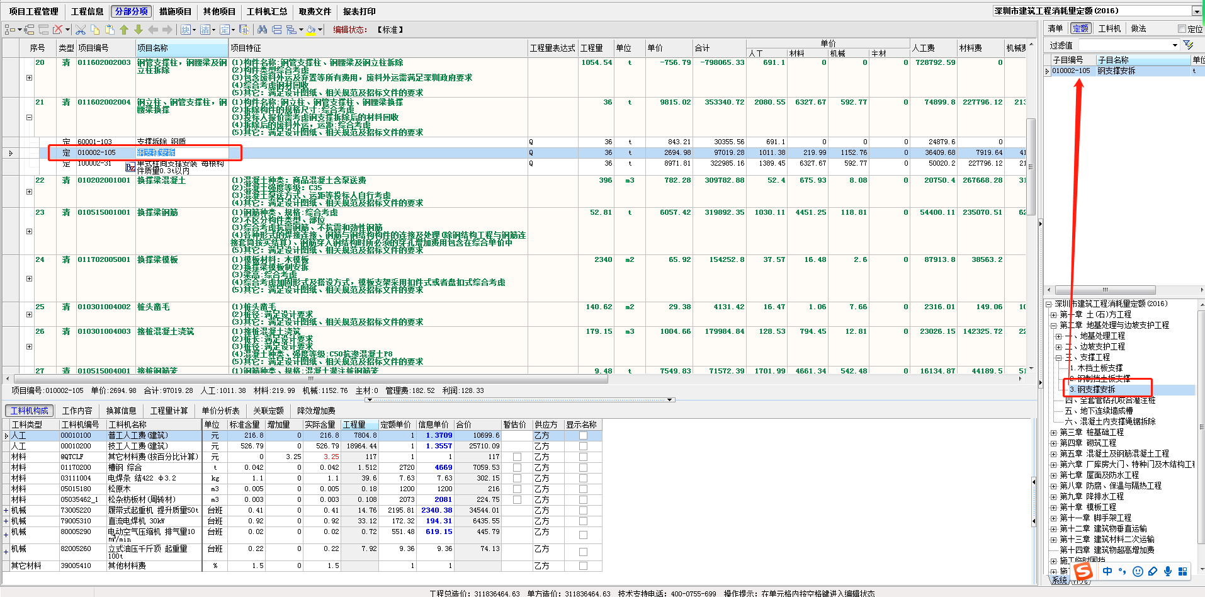
Task: Click Sogou skin shirt icon
Action: tap(1153, 571)
